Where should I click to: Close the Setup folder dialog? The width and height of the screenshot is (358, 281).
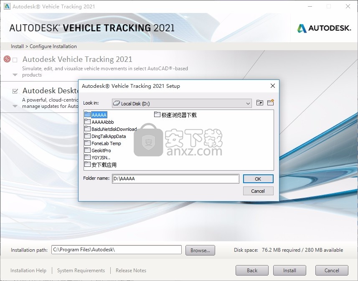point(273,86)
